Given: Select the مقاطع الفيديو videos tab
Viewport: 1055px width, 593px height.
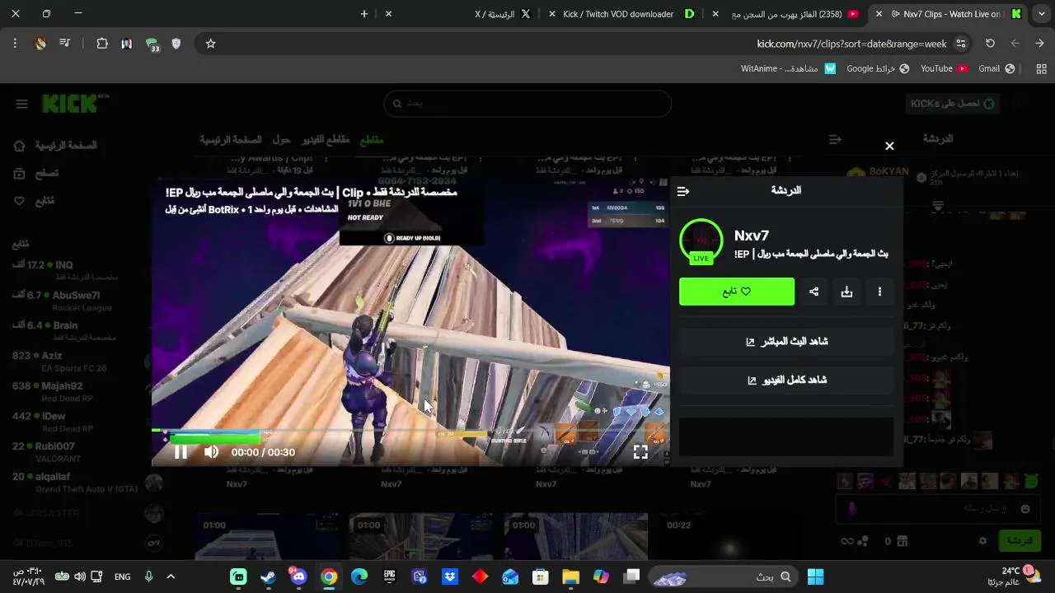Looking at the screenshot, I should coord(326,140).
